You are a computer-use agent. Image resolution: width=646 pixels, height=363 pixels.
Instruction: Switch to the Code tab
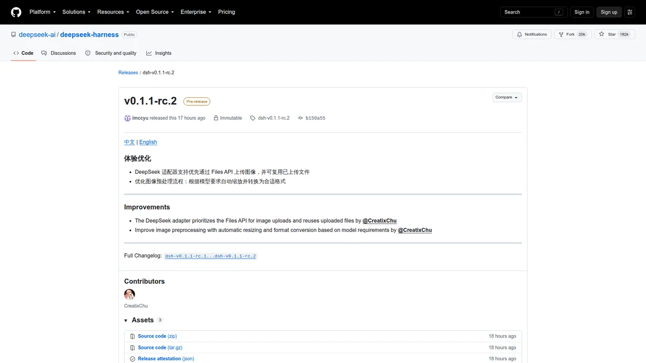(23, 53)
